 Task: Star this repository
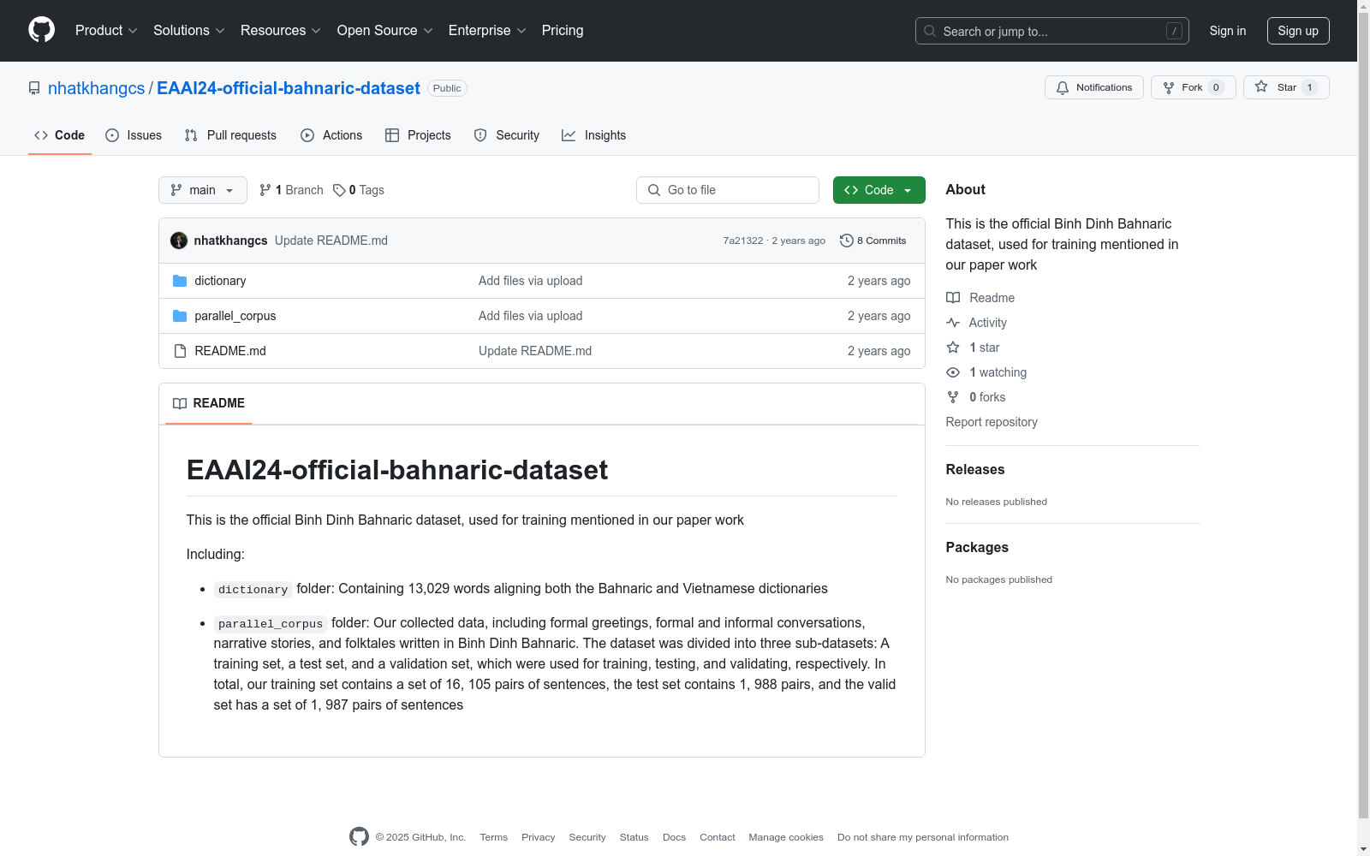(x=1286, y=87)
